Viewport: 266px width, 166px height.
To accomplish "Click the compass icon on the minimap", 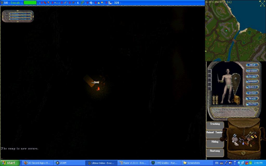I will pyautogui.click(x=262, y=3).
